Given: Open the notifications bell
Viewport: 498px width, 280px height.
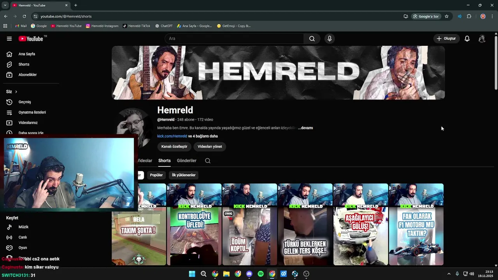Looking at the screenshot, I should [x=467, y=38].
